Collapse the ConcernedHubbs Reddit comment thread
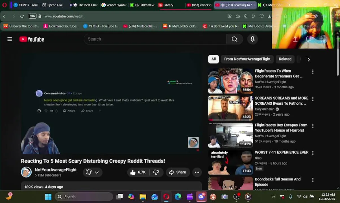 click(x=39, y=111)
